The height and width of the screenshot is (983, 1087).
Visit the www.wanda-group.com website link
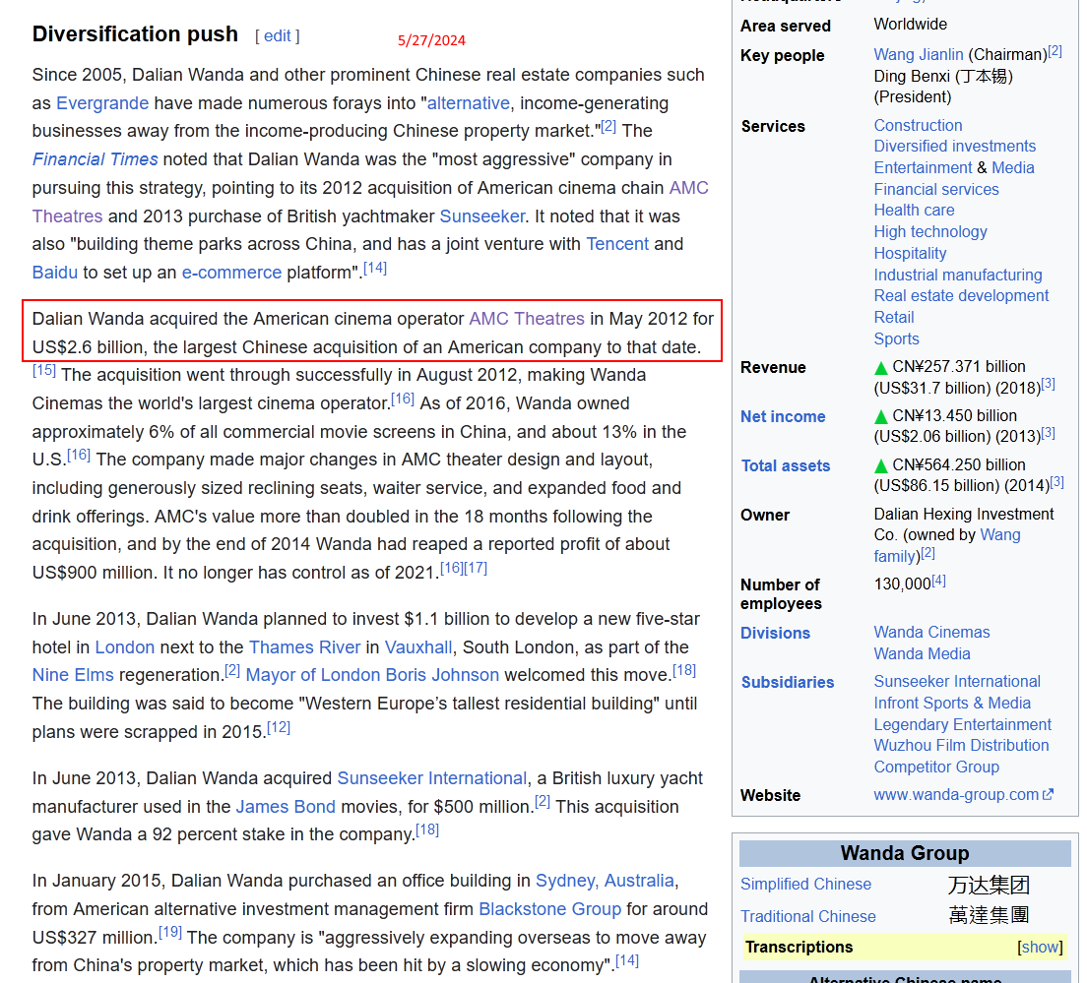964,795
